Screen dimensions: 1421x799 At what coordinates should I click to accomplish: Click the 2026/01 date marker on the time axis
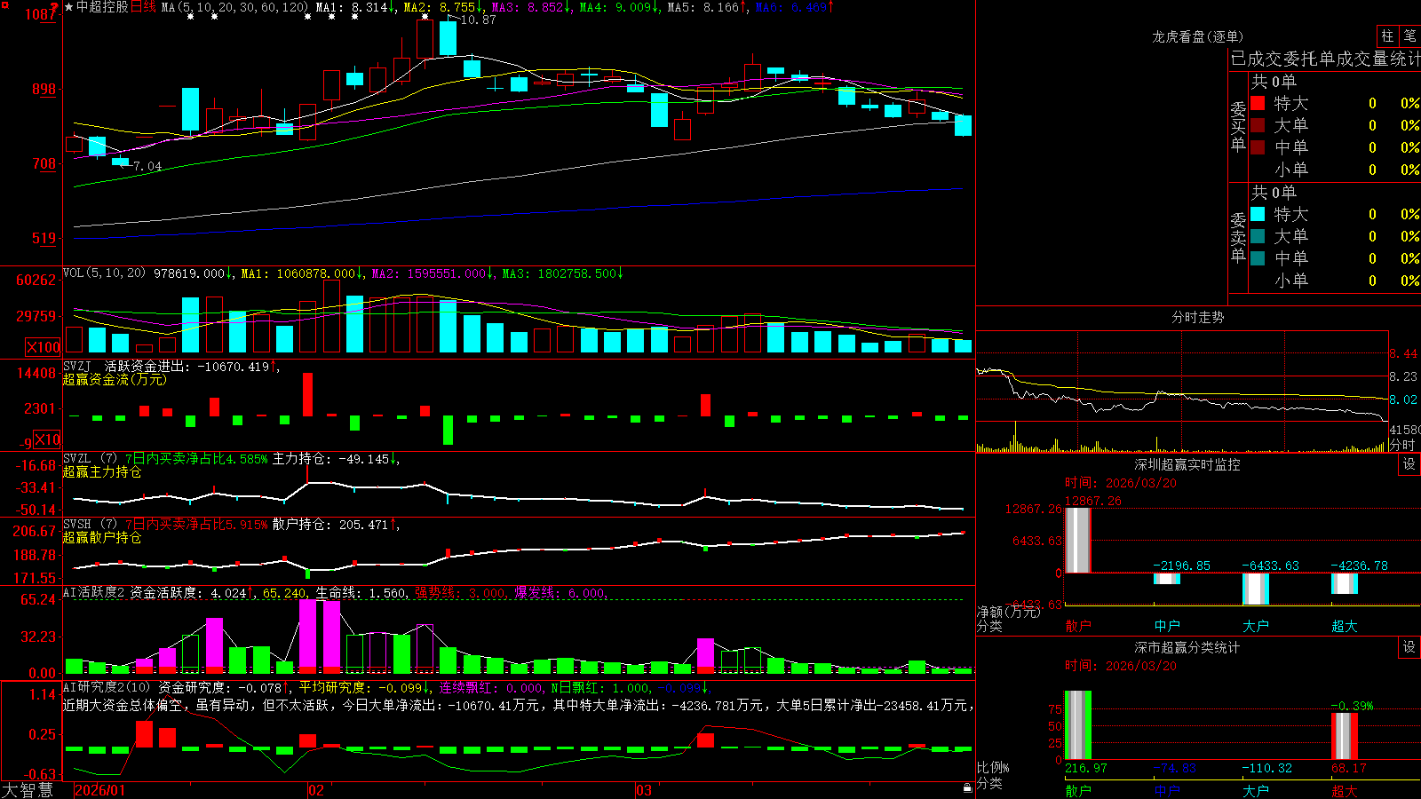(x=100, y=790)
